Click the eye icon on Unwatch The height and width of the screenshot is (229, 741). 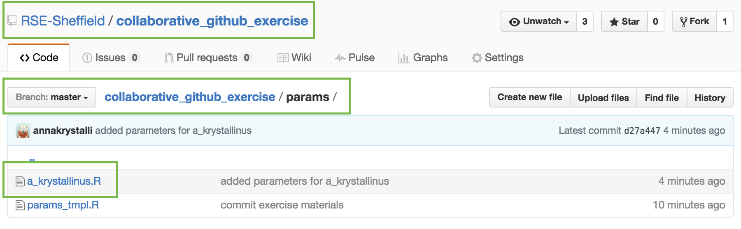514,22
